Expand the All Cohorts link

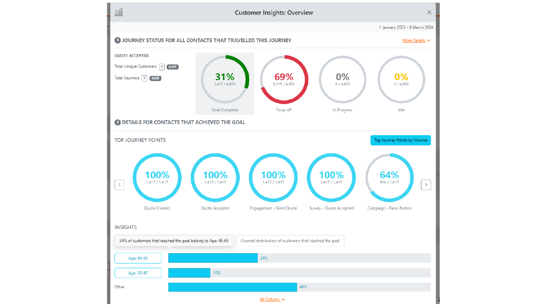(x=272, y=299)
